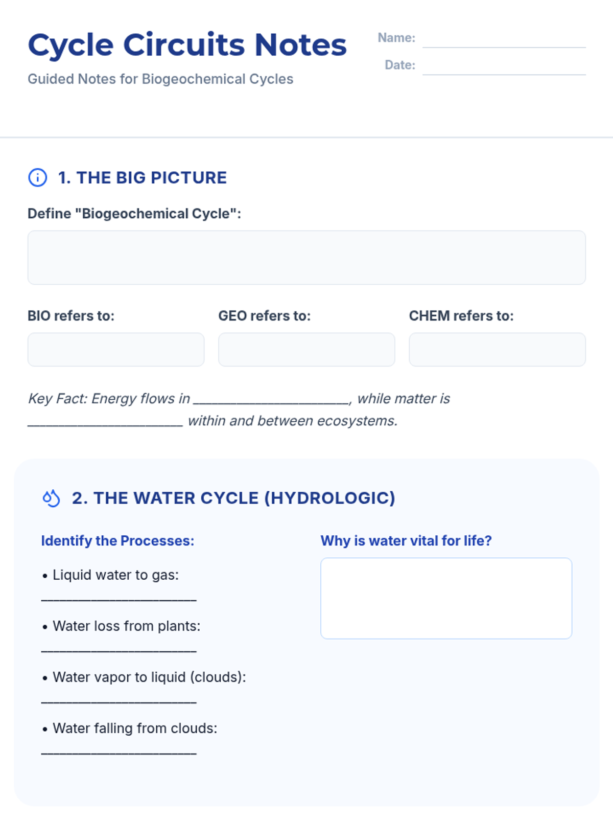Click the blank under Water falling from clouds
The width and height of the screenshot is (613, 818).
click(x=119, y=749)
